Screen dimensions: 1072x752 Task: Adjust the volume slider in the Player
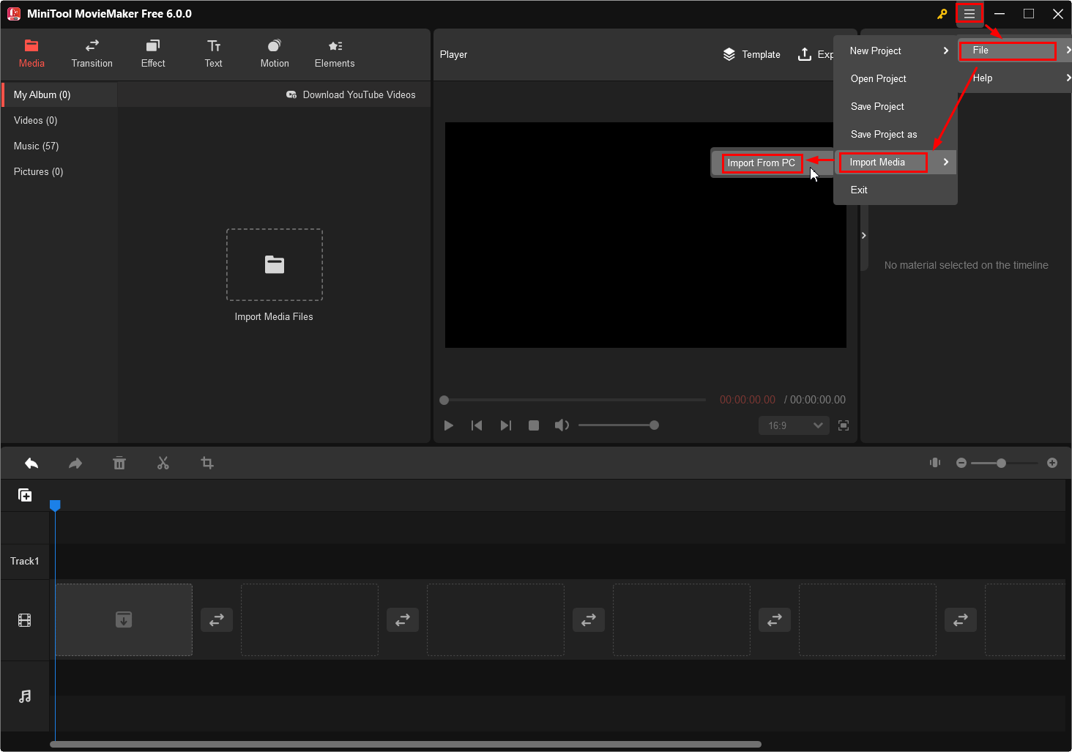click(619, 425)
